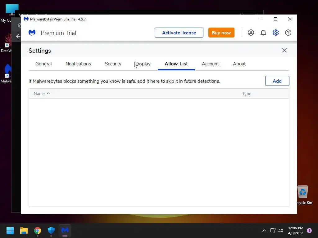The image size is (318, 238).
Task: Select the Recycle Bin desktop icon
Action: 303,195
